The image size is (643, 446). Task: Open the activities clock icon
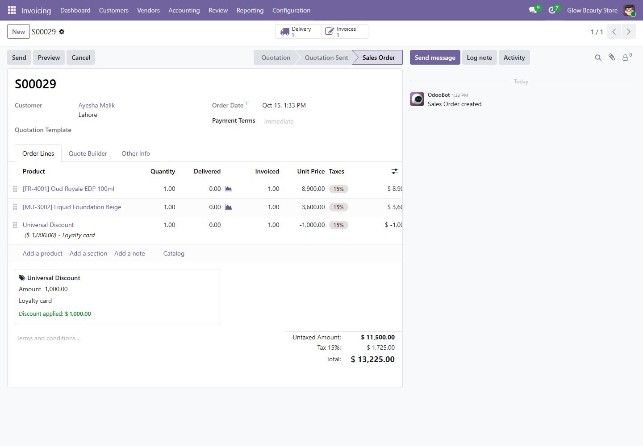[x=552, y=10]
